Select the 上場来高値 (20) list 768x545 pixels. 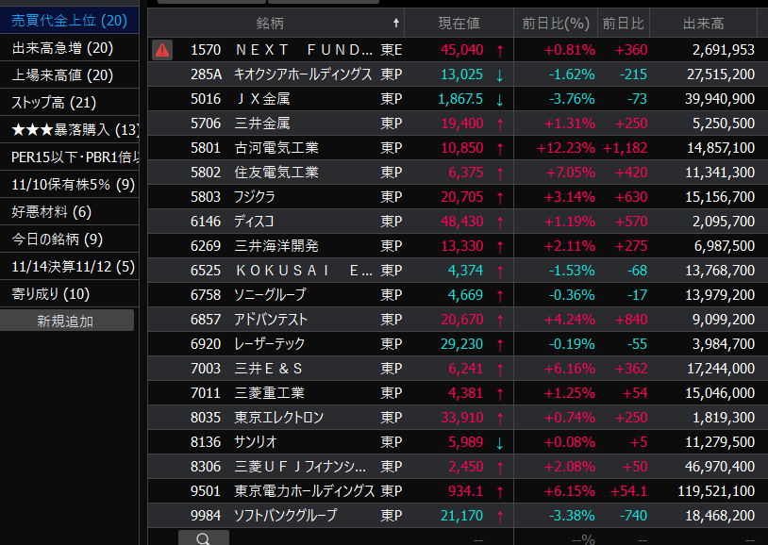point(62,75)
